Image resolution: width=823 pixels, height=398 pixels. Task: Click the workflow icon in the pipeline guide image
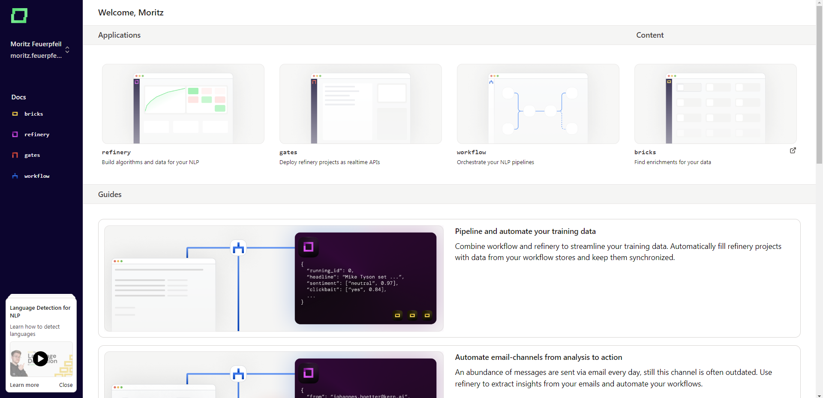238,248
